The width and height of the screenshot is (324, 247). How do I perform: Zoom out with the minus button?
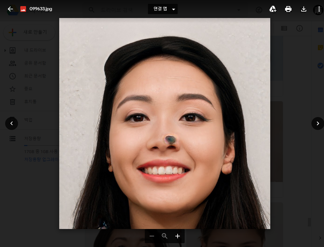coord(152,236)
